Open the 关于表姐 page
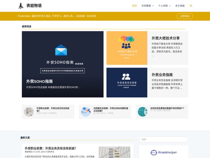 180,6
